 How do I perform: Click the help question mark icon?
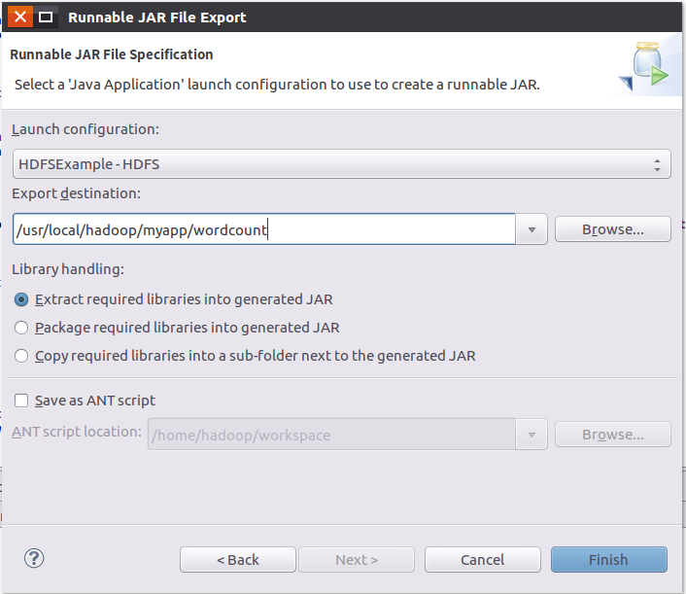click(35, 558)
